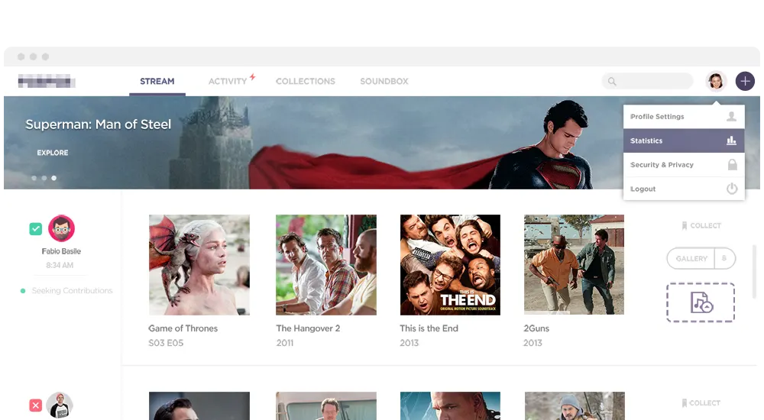Click the padlock icon beside Security & Privacy
The width and height of the screenshot is (764, 420).
732,164
